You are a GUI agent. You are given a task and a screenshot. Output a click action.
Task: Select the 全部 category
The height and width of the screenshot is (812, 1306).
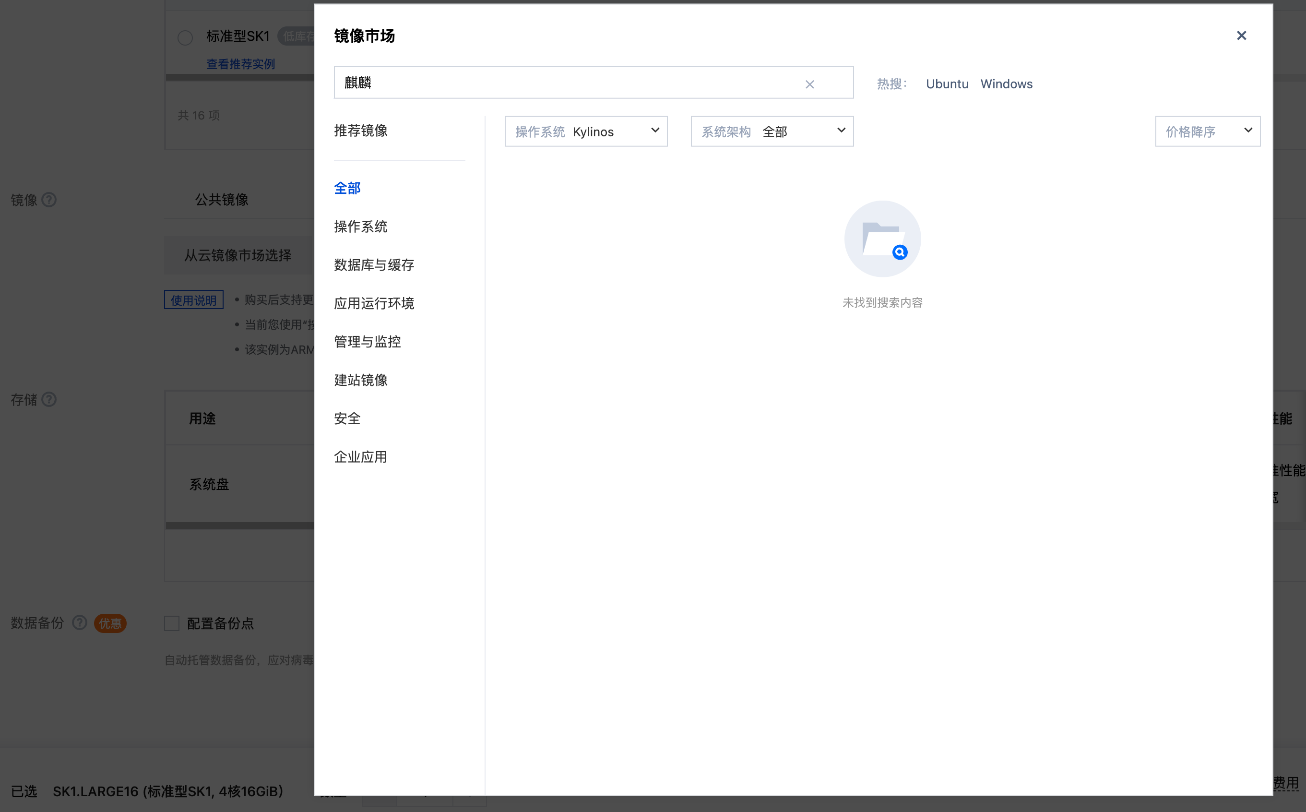pyautogui.click(x=347, y=188)
